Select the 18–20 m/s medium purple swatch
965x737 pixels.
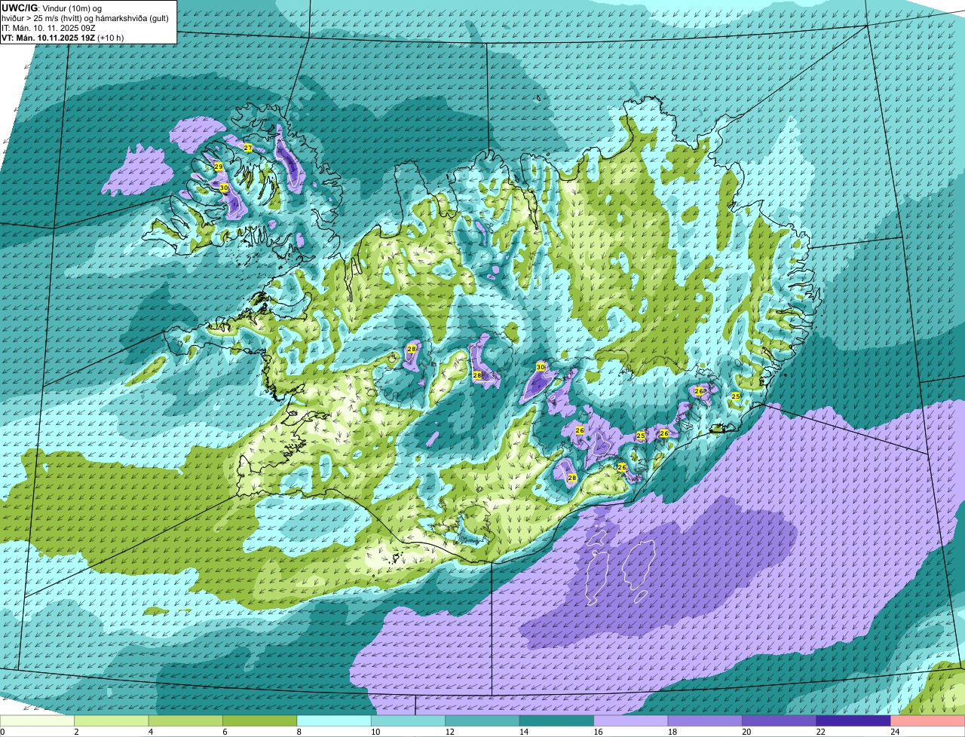706,720
